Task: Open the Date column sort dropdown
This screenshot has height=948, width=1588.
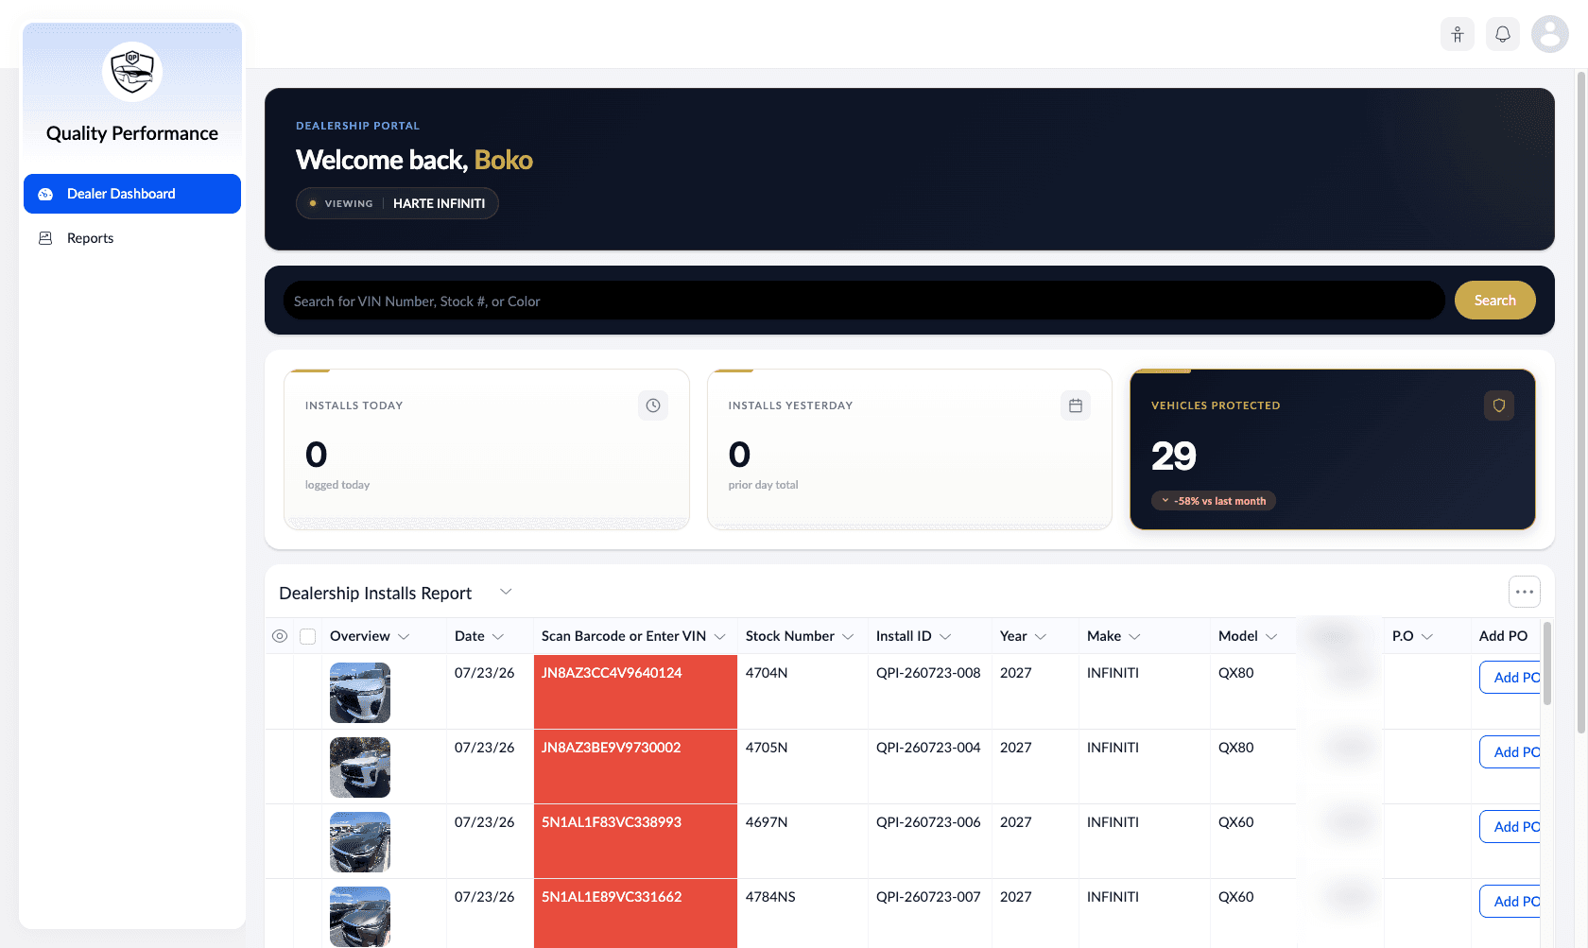Action: (x=498, y=636)
